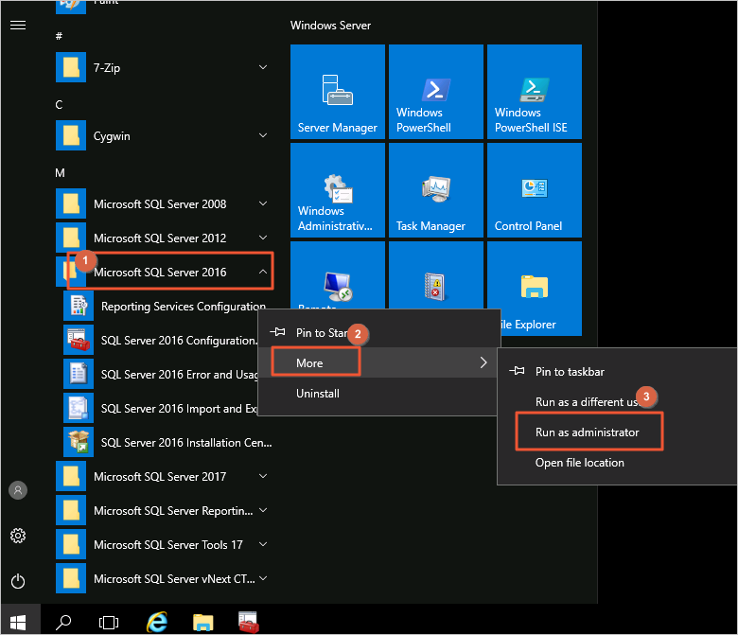Image resolution: width=738 pixels, height=635 pixels.
Task: Click the SQL Server 2016 Installation Center entry text
Action: coord(186,443)
